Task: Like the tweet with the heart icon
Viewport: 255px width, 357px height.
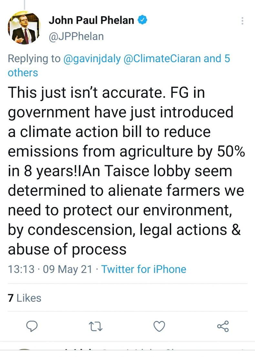Action: tap(159, 326)
